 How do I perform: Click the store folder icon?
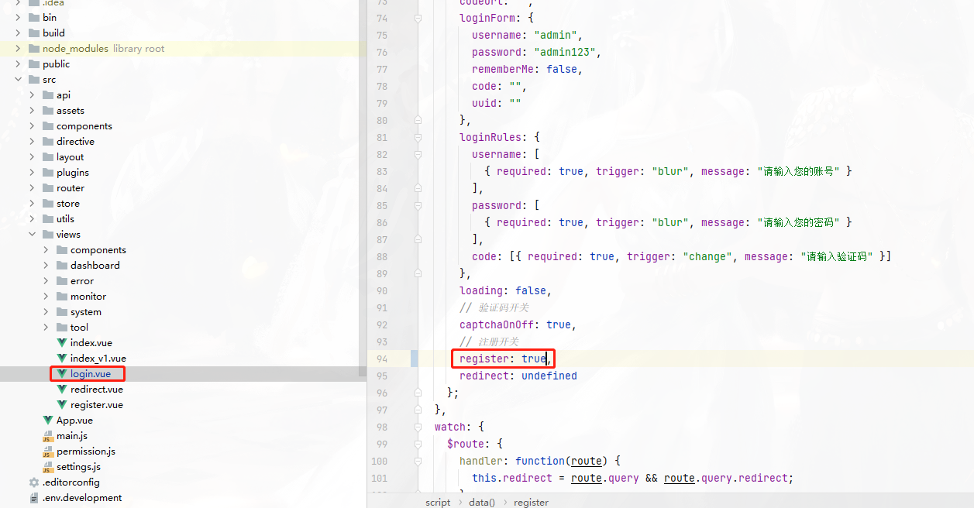(48, 204)
